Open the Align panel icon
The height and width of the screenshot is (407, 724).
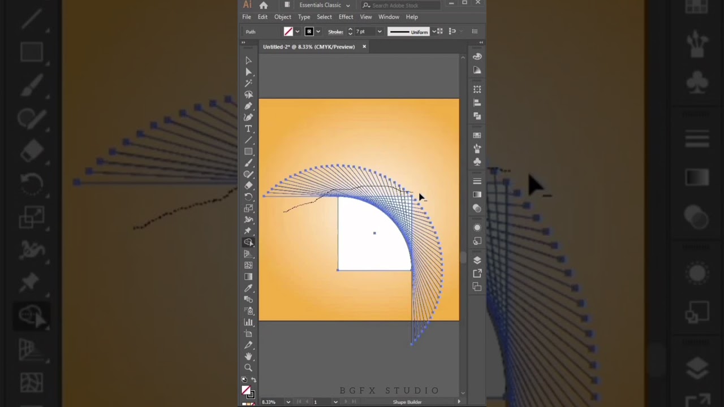[477, 102]
